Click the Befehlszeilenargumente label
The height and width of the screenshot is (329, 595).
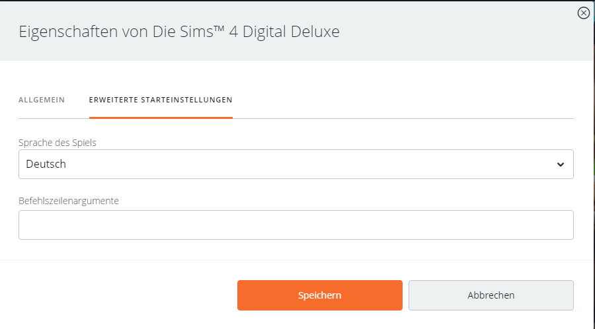[69, 201]
